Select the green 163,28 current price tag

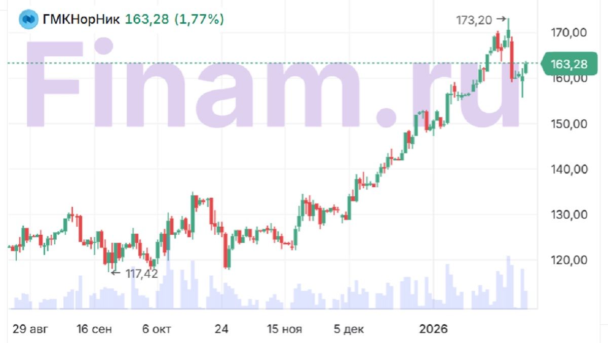571,64
